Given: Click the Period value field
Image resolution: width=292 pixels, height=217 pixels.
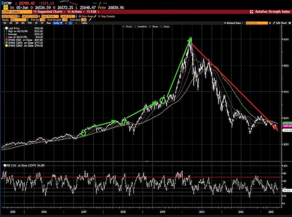Looking at the screenshot, I should click(x=43, y=20).
